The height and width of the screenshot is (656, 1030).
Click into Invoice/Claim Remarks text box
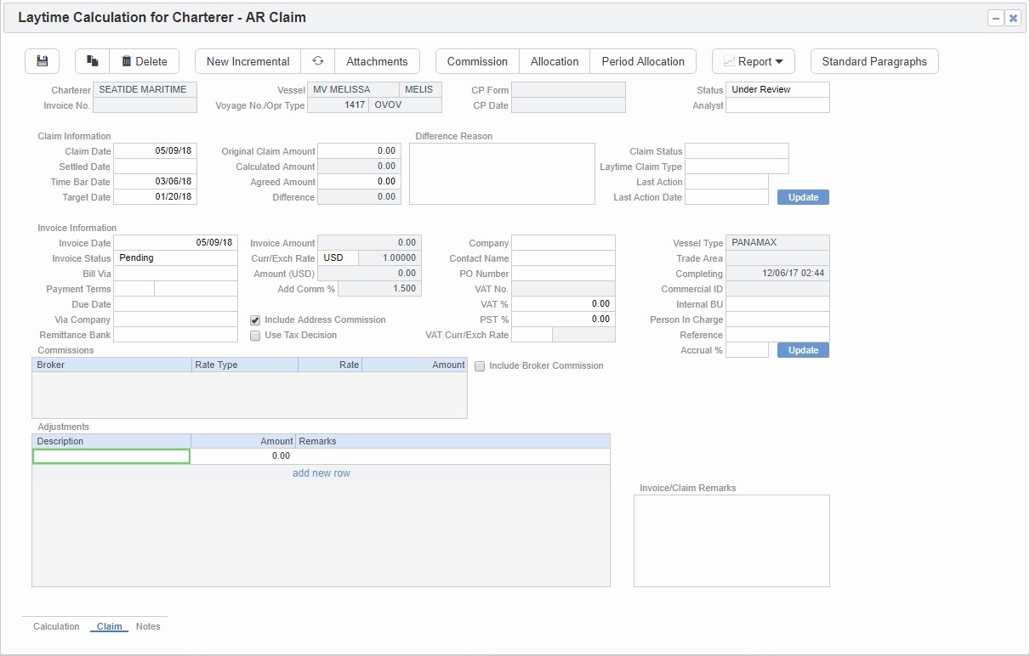(731, 540)
